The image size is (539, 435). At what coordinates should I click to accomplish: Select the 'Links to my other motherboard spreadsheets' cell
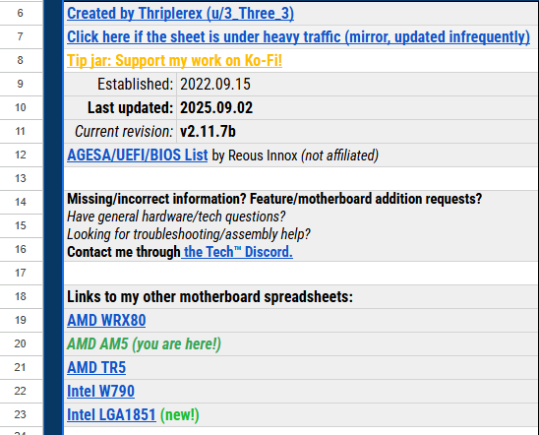click(x=301, y=297)
